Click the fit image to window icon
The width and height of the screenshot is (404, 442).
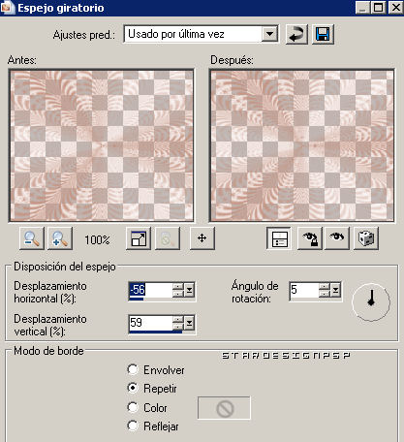click(x=139, y=238)
